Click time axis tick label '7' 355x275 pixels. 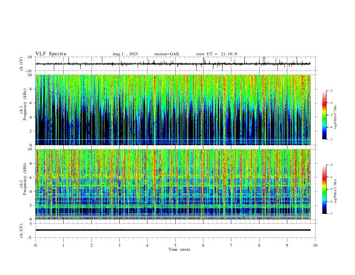click(231, 245)
